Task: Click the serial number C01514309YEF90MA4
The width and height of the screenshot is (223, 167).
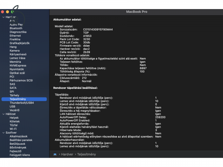Action: point(98,30)
